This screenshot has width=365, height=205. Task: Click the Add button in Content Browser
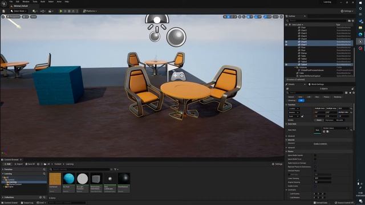pos(7,164)
